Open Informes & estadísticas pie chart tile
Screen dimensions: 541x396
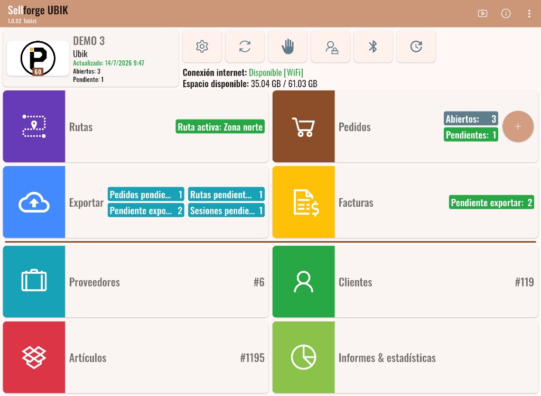pos(405,357)
